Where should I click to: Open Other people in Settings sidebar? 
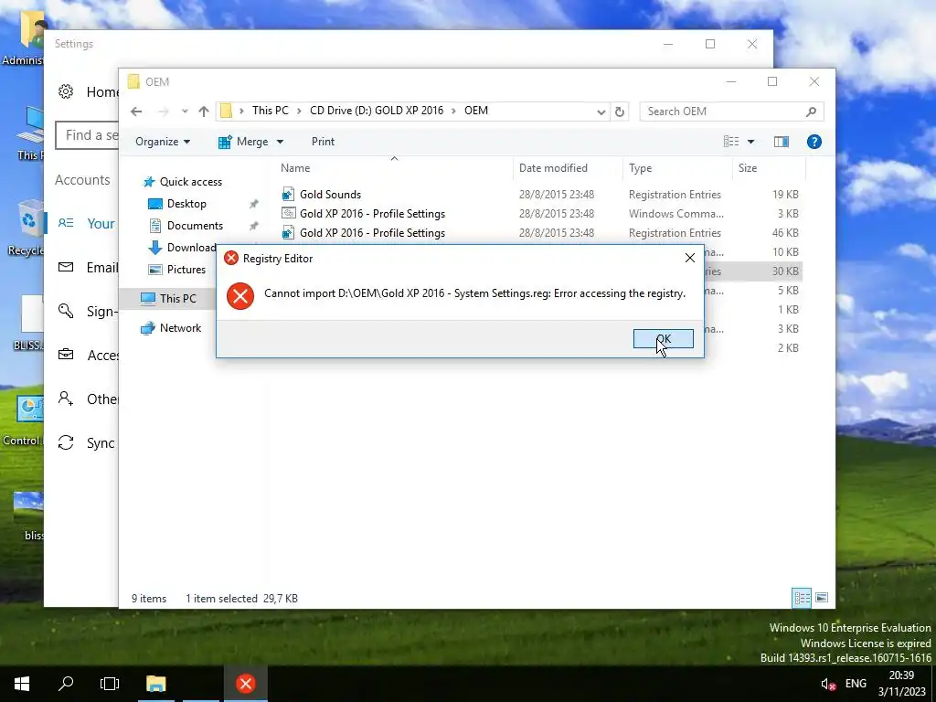pos(87,399)
